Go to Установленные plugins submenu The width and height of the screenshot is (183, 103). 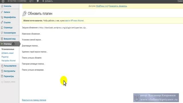8,49
